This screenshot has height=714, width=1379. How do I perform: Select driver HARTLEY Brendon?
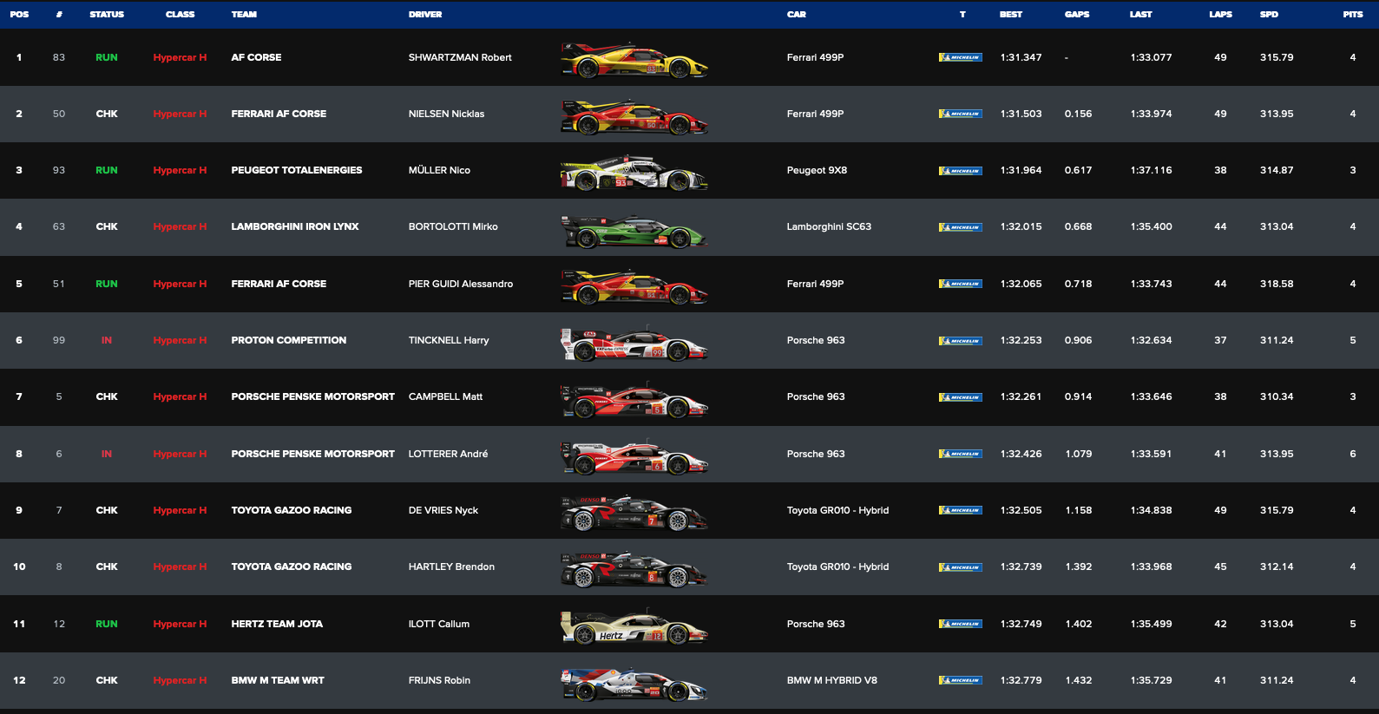(x=451, y=567)
